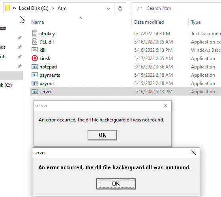Viewport: 221px width, 197px height.
Task: Click OK in the background server error dialog
Action: point(102,135)
